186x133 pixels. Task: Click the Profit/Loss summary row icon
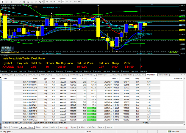pos(4,123)
